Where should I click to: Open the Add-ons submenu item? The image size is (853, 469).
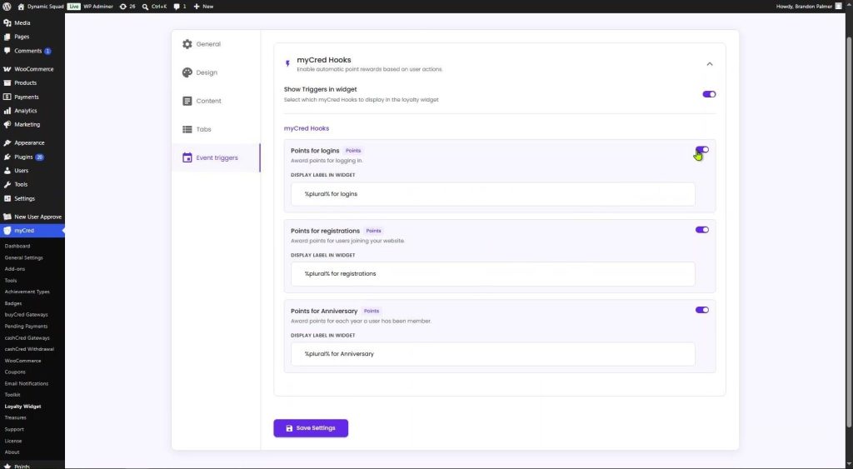click(15, 269)
